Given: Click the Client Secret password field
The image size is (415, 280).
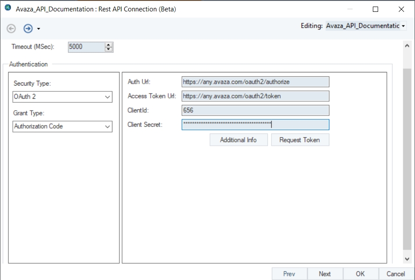Looking at the screenshot, I should coord(255,125).
